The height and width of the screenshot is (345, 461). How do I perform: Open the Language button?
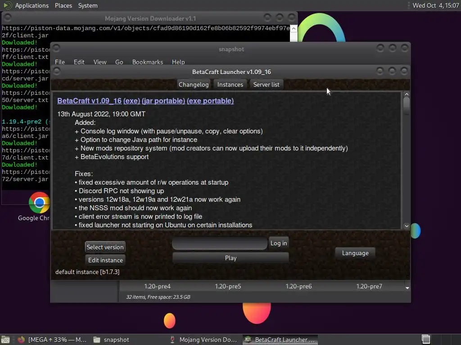point(355,253)
